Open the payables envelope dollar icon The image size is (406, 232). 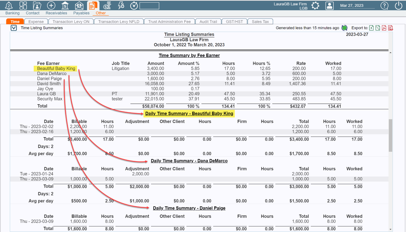(x=79, y=6)
